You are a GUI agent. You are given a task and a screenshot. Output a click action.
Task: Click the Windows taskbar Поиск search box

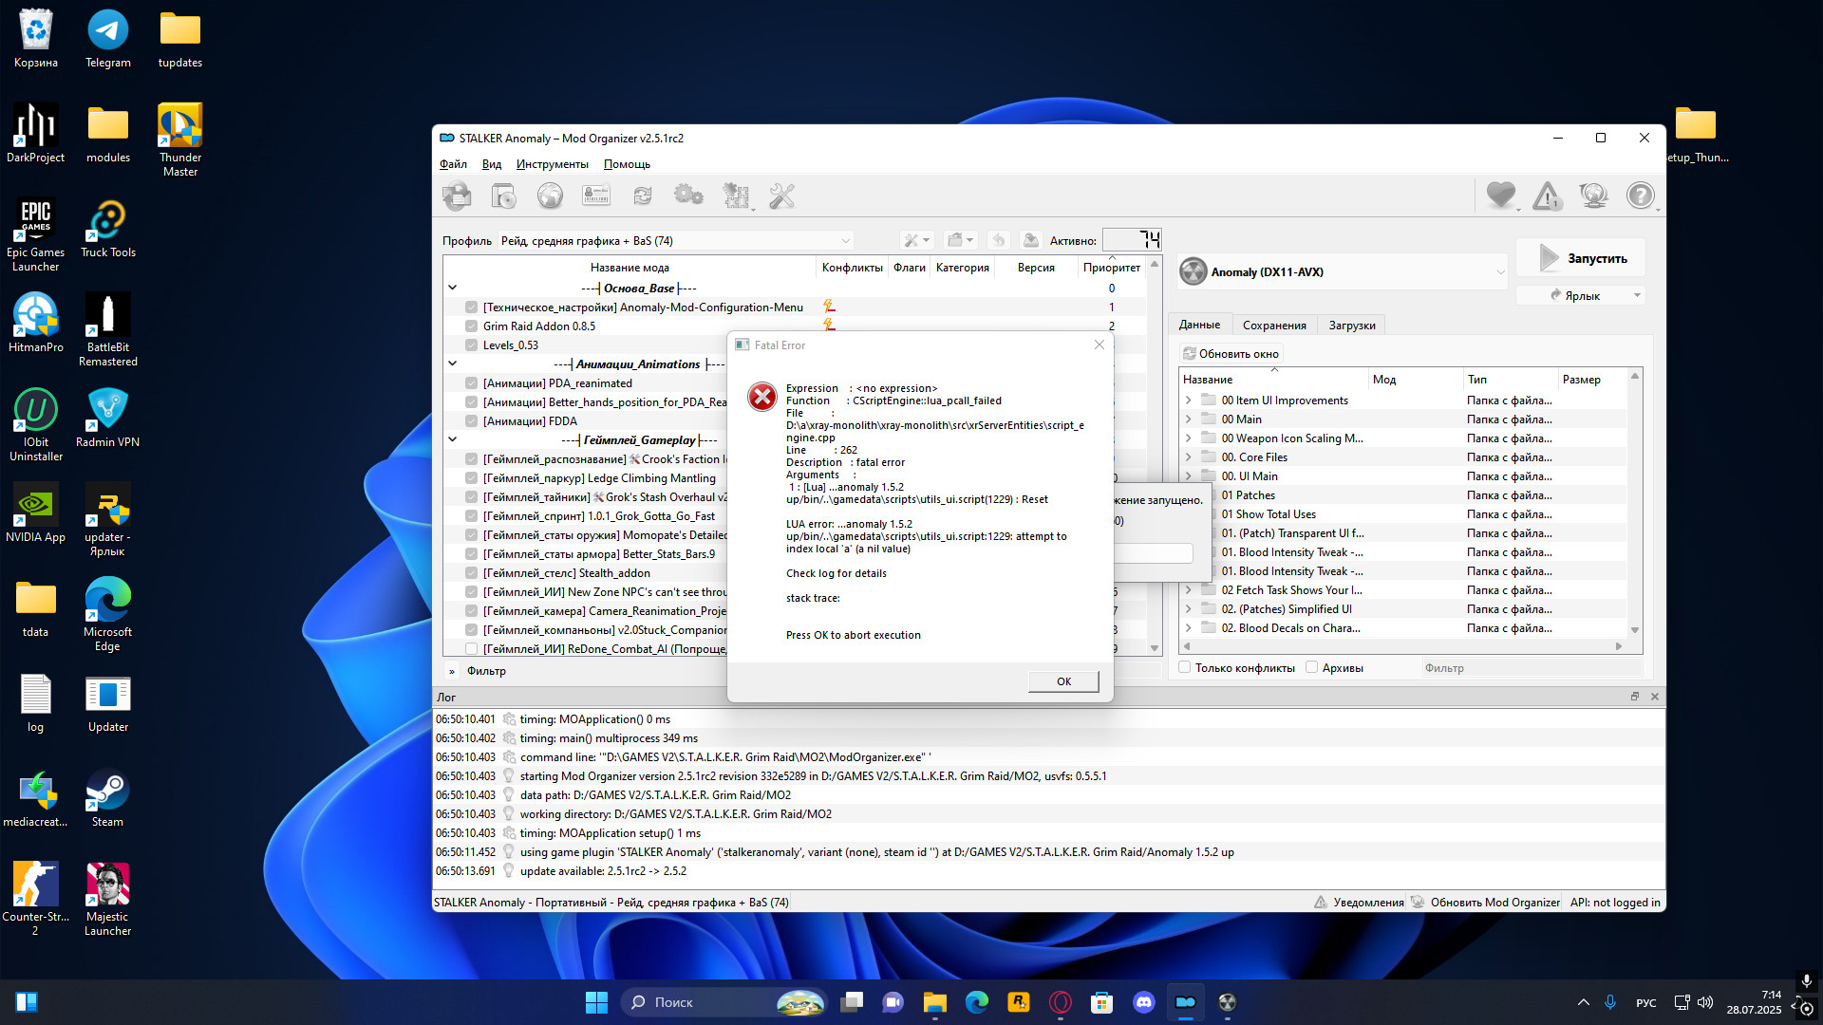pyautogui.click(x=724, y=1002)
